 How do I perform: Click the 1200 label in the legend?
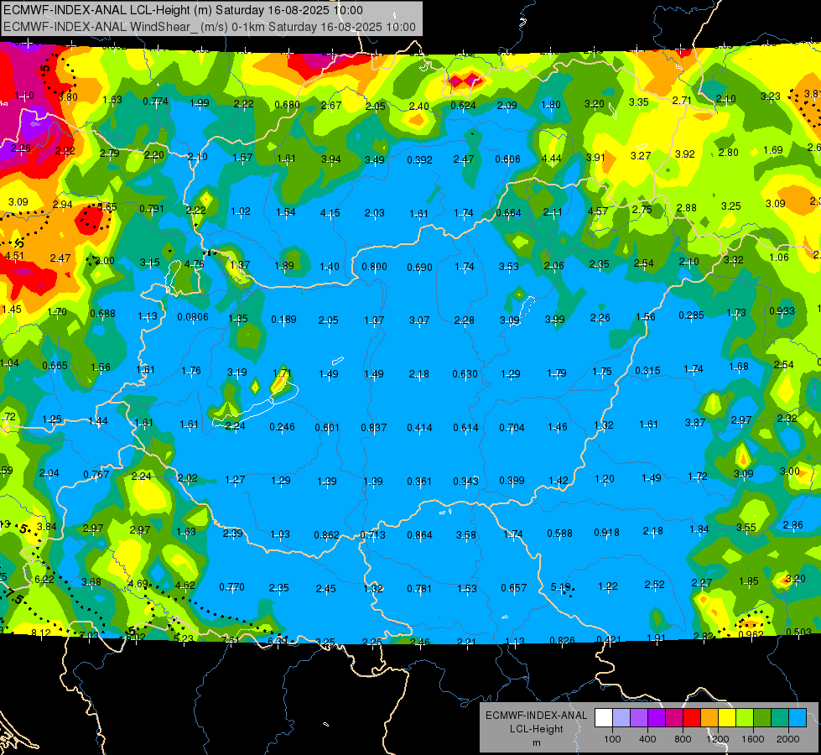717,739
